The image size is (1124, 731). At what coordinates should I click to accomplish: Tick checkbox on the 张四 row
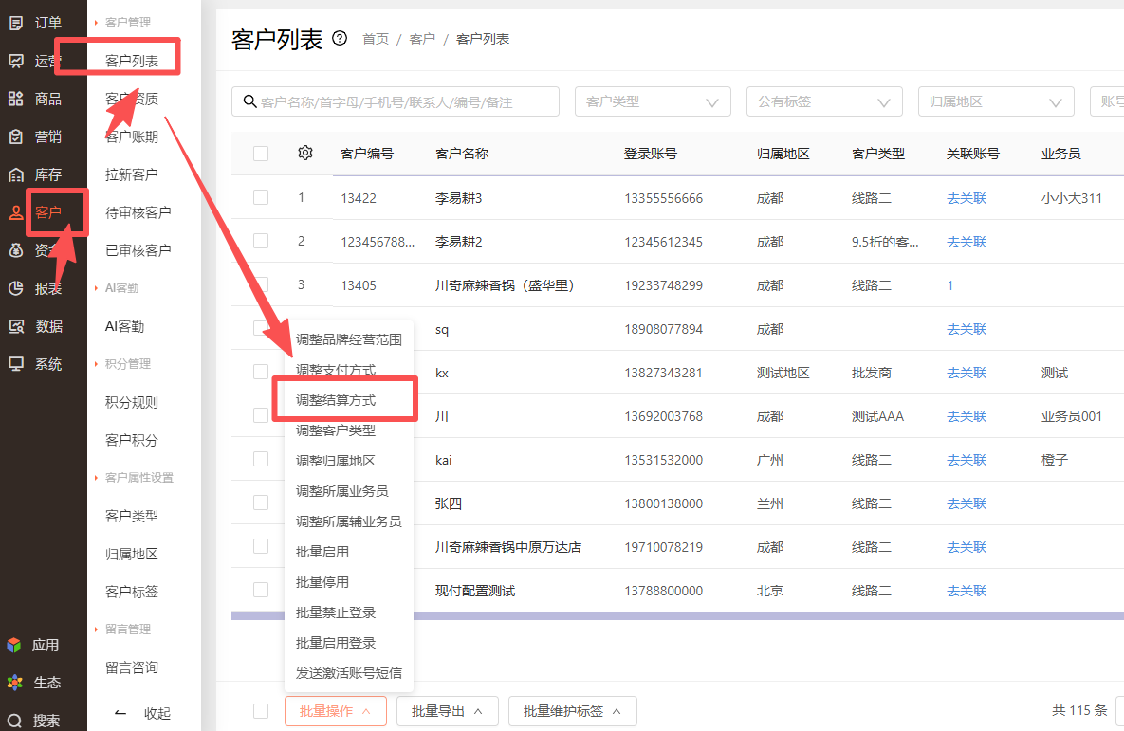coord(261,503)
